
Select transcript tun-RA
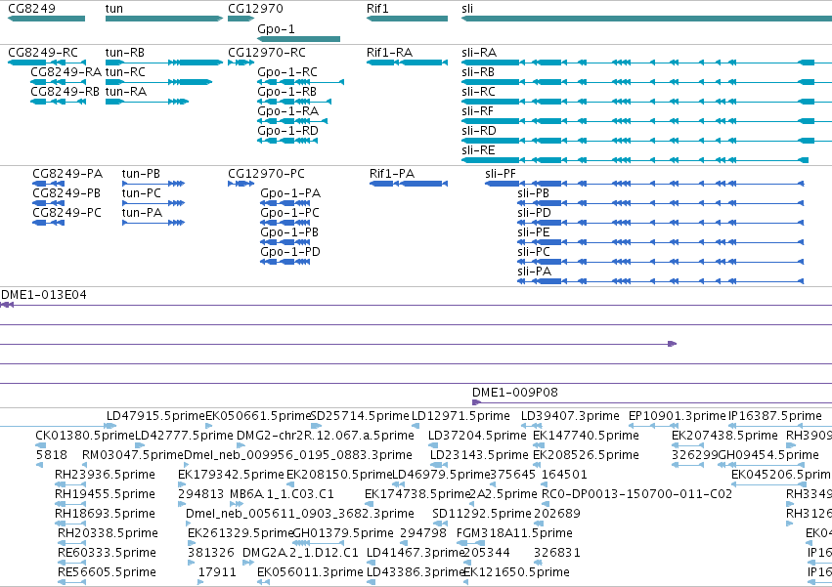click(x=147, y=102)
